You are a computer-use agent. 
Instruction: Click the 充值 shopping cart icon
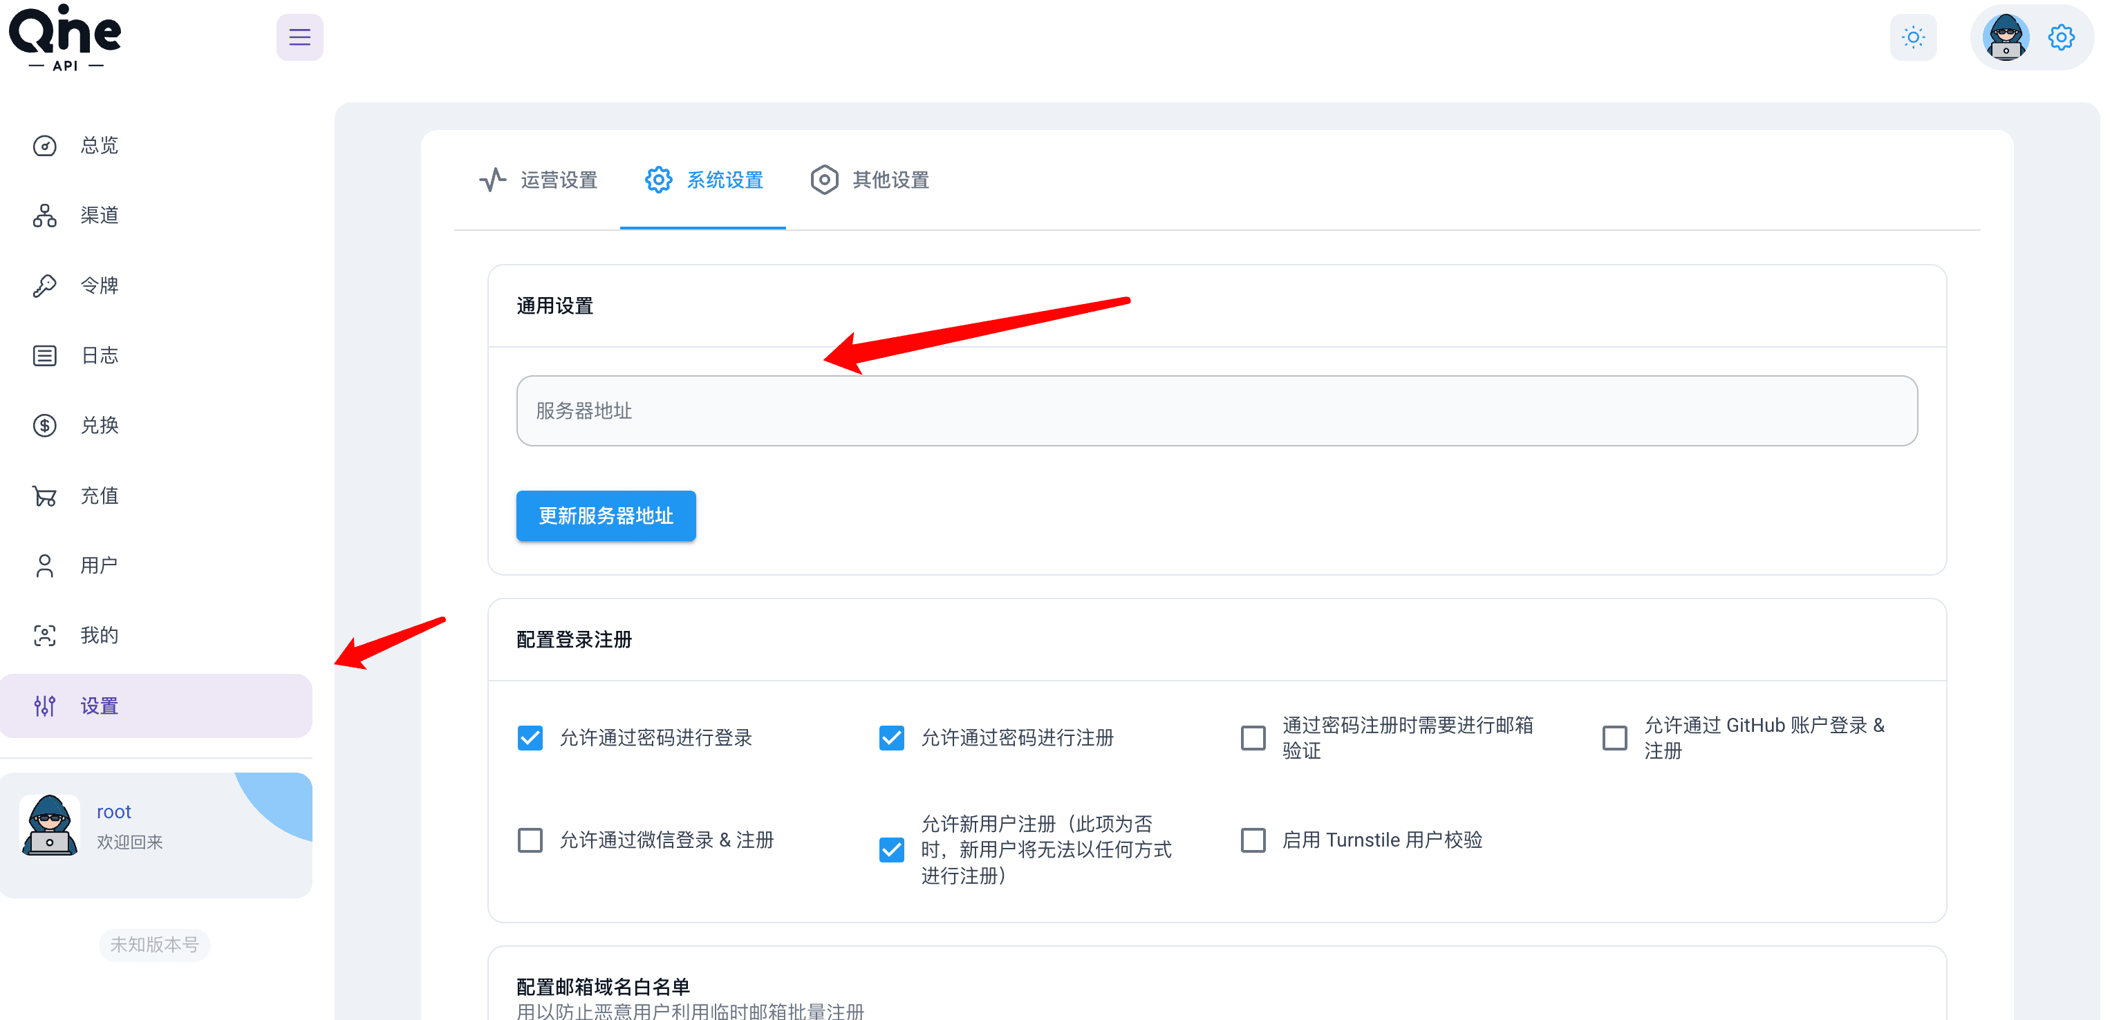[x=44, y=495]
